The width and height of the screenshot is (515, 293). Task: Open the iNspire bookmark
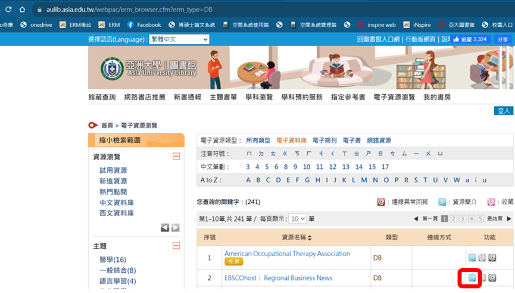pyautogui.click(x=417, y=24)
